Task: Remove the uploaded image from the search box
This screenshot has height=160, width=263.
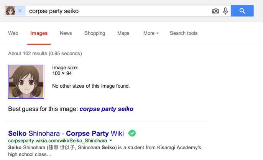Action: pos(20,11)
